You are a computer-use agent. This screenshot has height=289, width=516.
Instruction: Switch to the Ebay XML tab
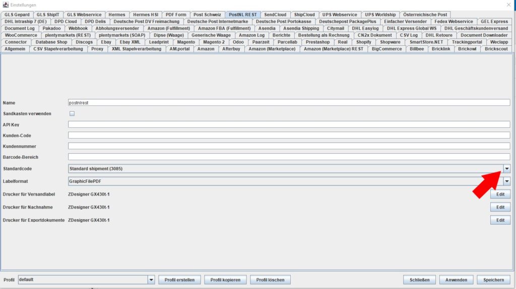coord(130,42)
